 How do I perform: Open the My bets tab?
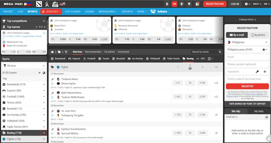(259, 111)
